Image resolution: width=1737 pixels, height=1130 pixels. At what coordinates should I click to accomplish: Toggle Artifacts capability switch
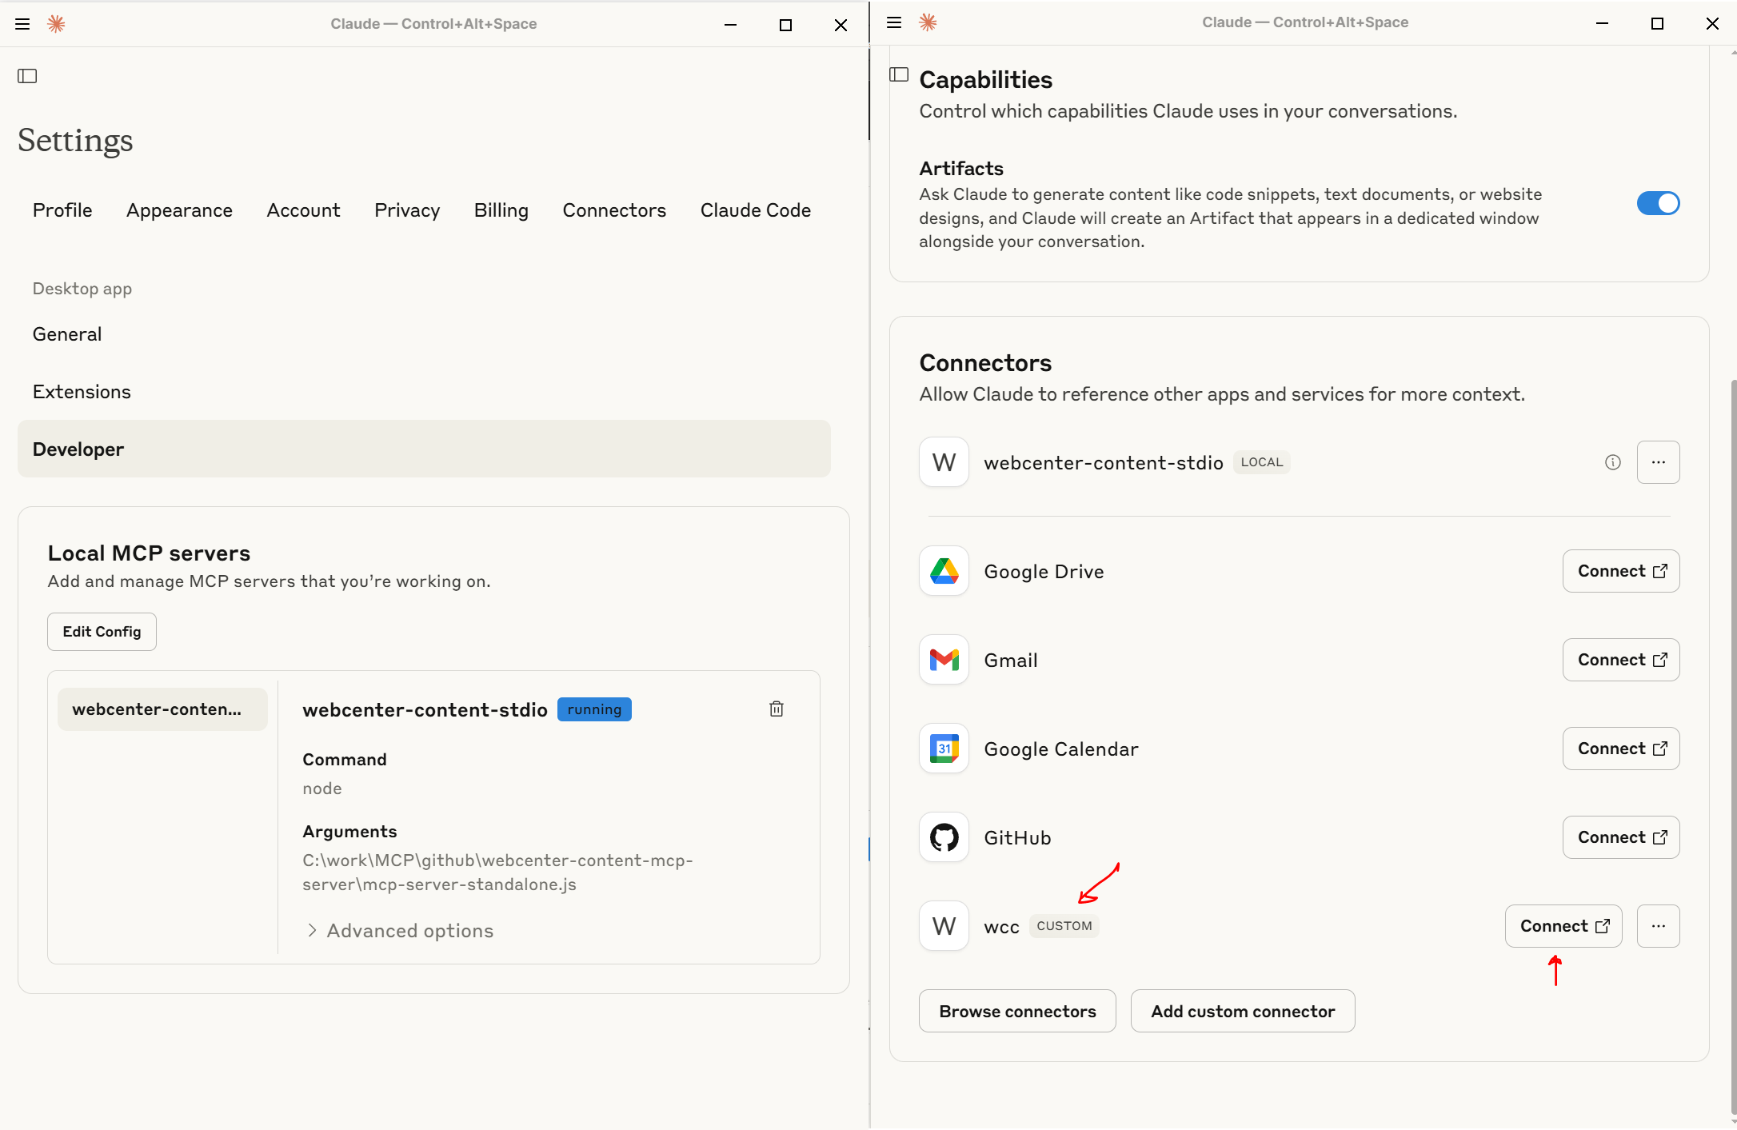pos(1659,203)
